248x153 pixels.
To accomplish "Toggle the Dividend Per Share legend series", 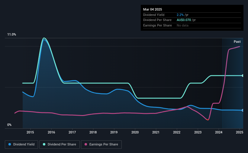I will click(x=60, y=145).
